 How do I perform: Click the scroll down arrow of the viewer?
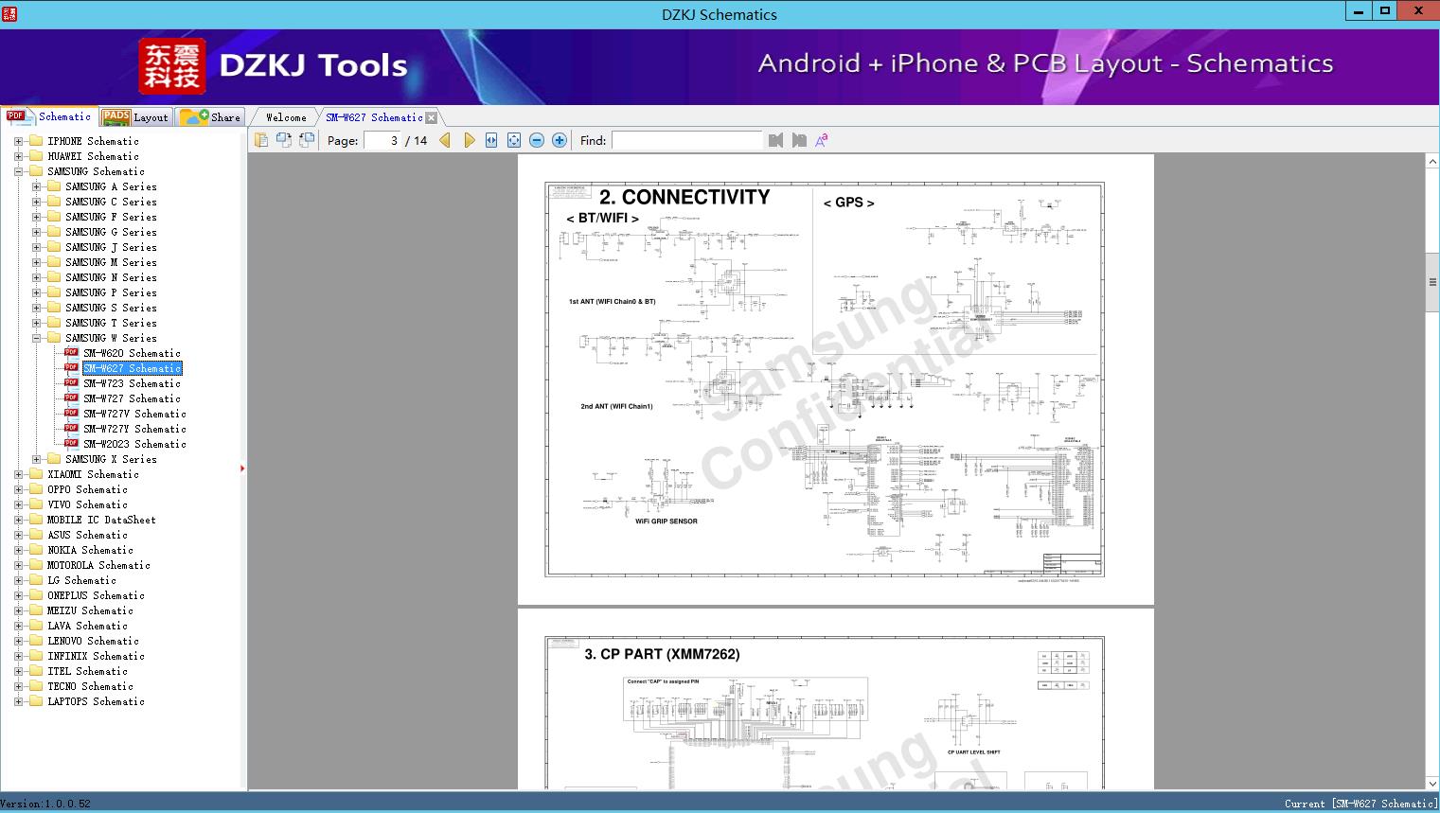pyautogui.click(x=1432, y=784)
